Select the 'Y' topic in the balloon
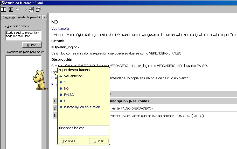 pos(65,82)
